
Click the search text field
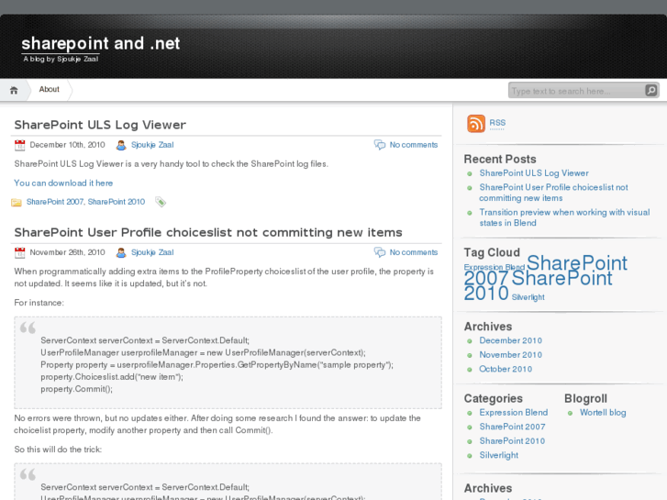pyautogui.click(x=576, y=91)
